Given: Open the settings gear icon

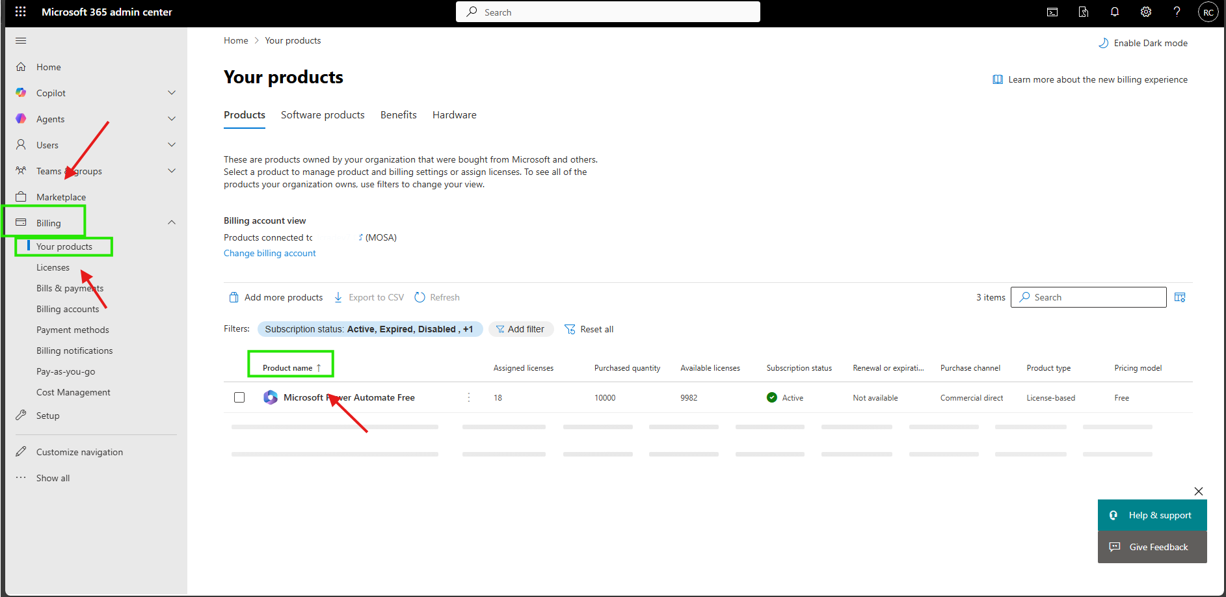Looking at the screenshot, I should coord(1146,12).
